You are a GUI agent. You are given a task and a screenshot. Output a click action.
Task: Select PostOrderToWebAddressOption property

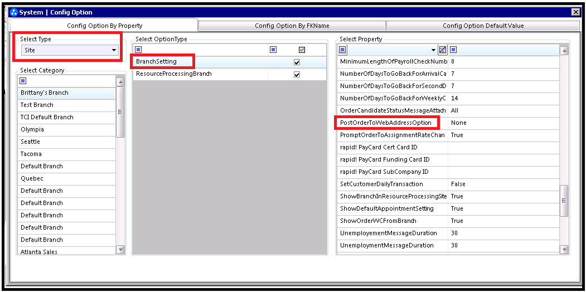[386, 123]
